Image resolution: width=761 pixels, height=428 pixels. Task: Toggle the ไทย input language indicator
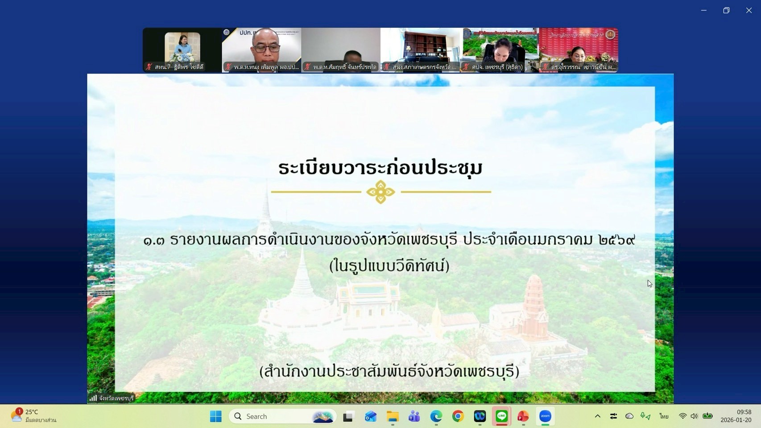click(x=664, y=416)
